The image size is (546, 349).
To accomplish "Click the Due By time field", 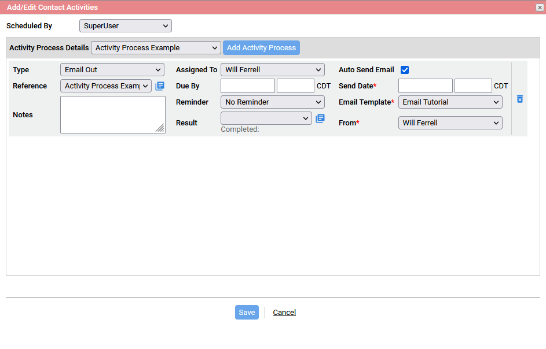I will [x=295, y=86].
